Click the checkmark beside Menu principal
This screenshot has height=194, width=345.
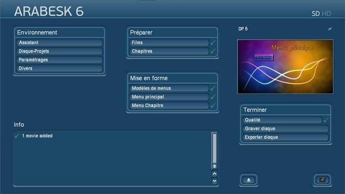pyautogui.click(x=212, y=97)
